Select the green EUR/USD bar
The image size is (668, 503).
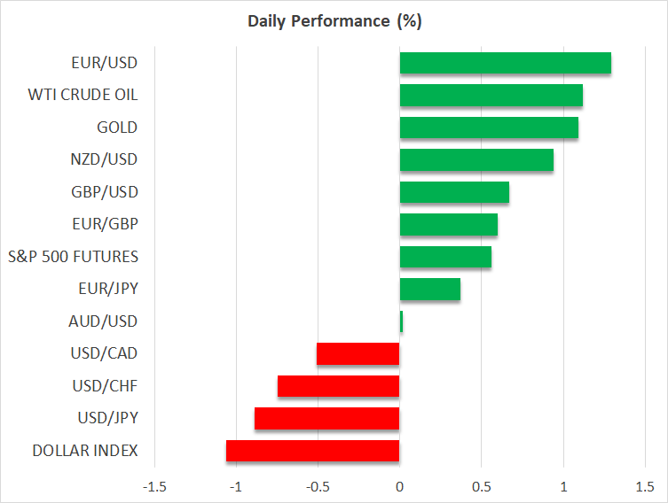pos(505,63)
